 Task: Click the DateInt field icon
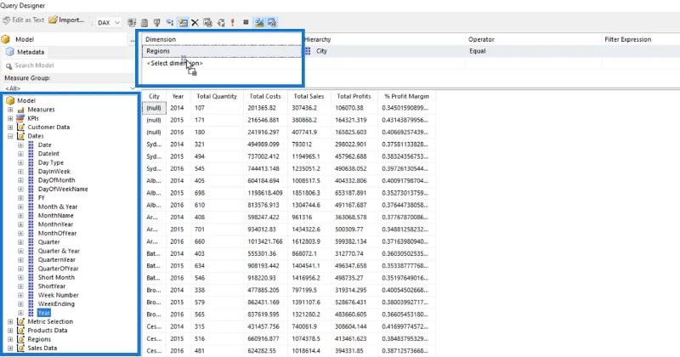point(31,154)
